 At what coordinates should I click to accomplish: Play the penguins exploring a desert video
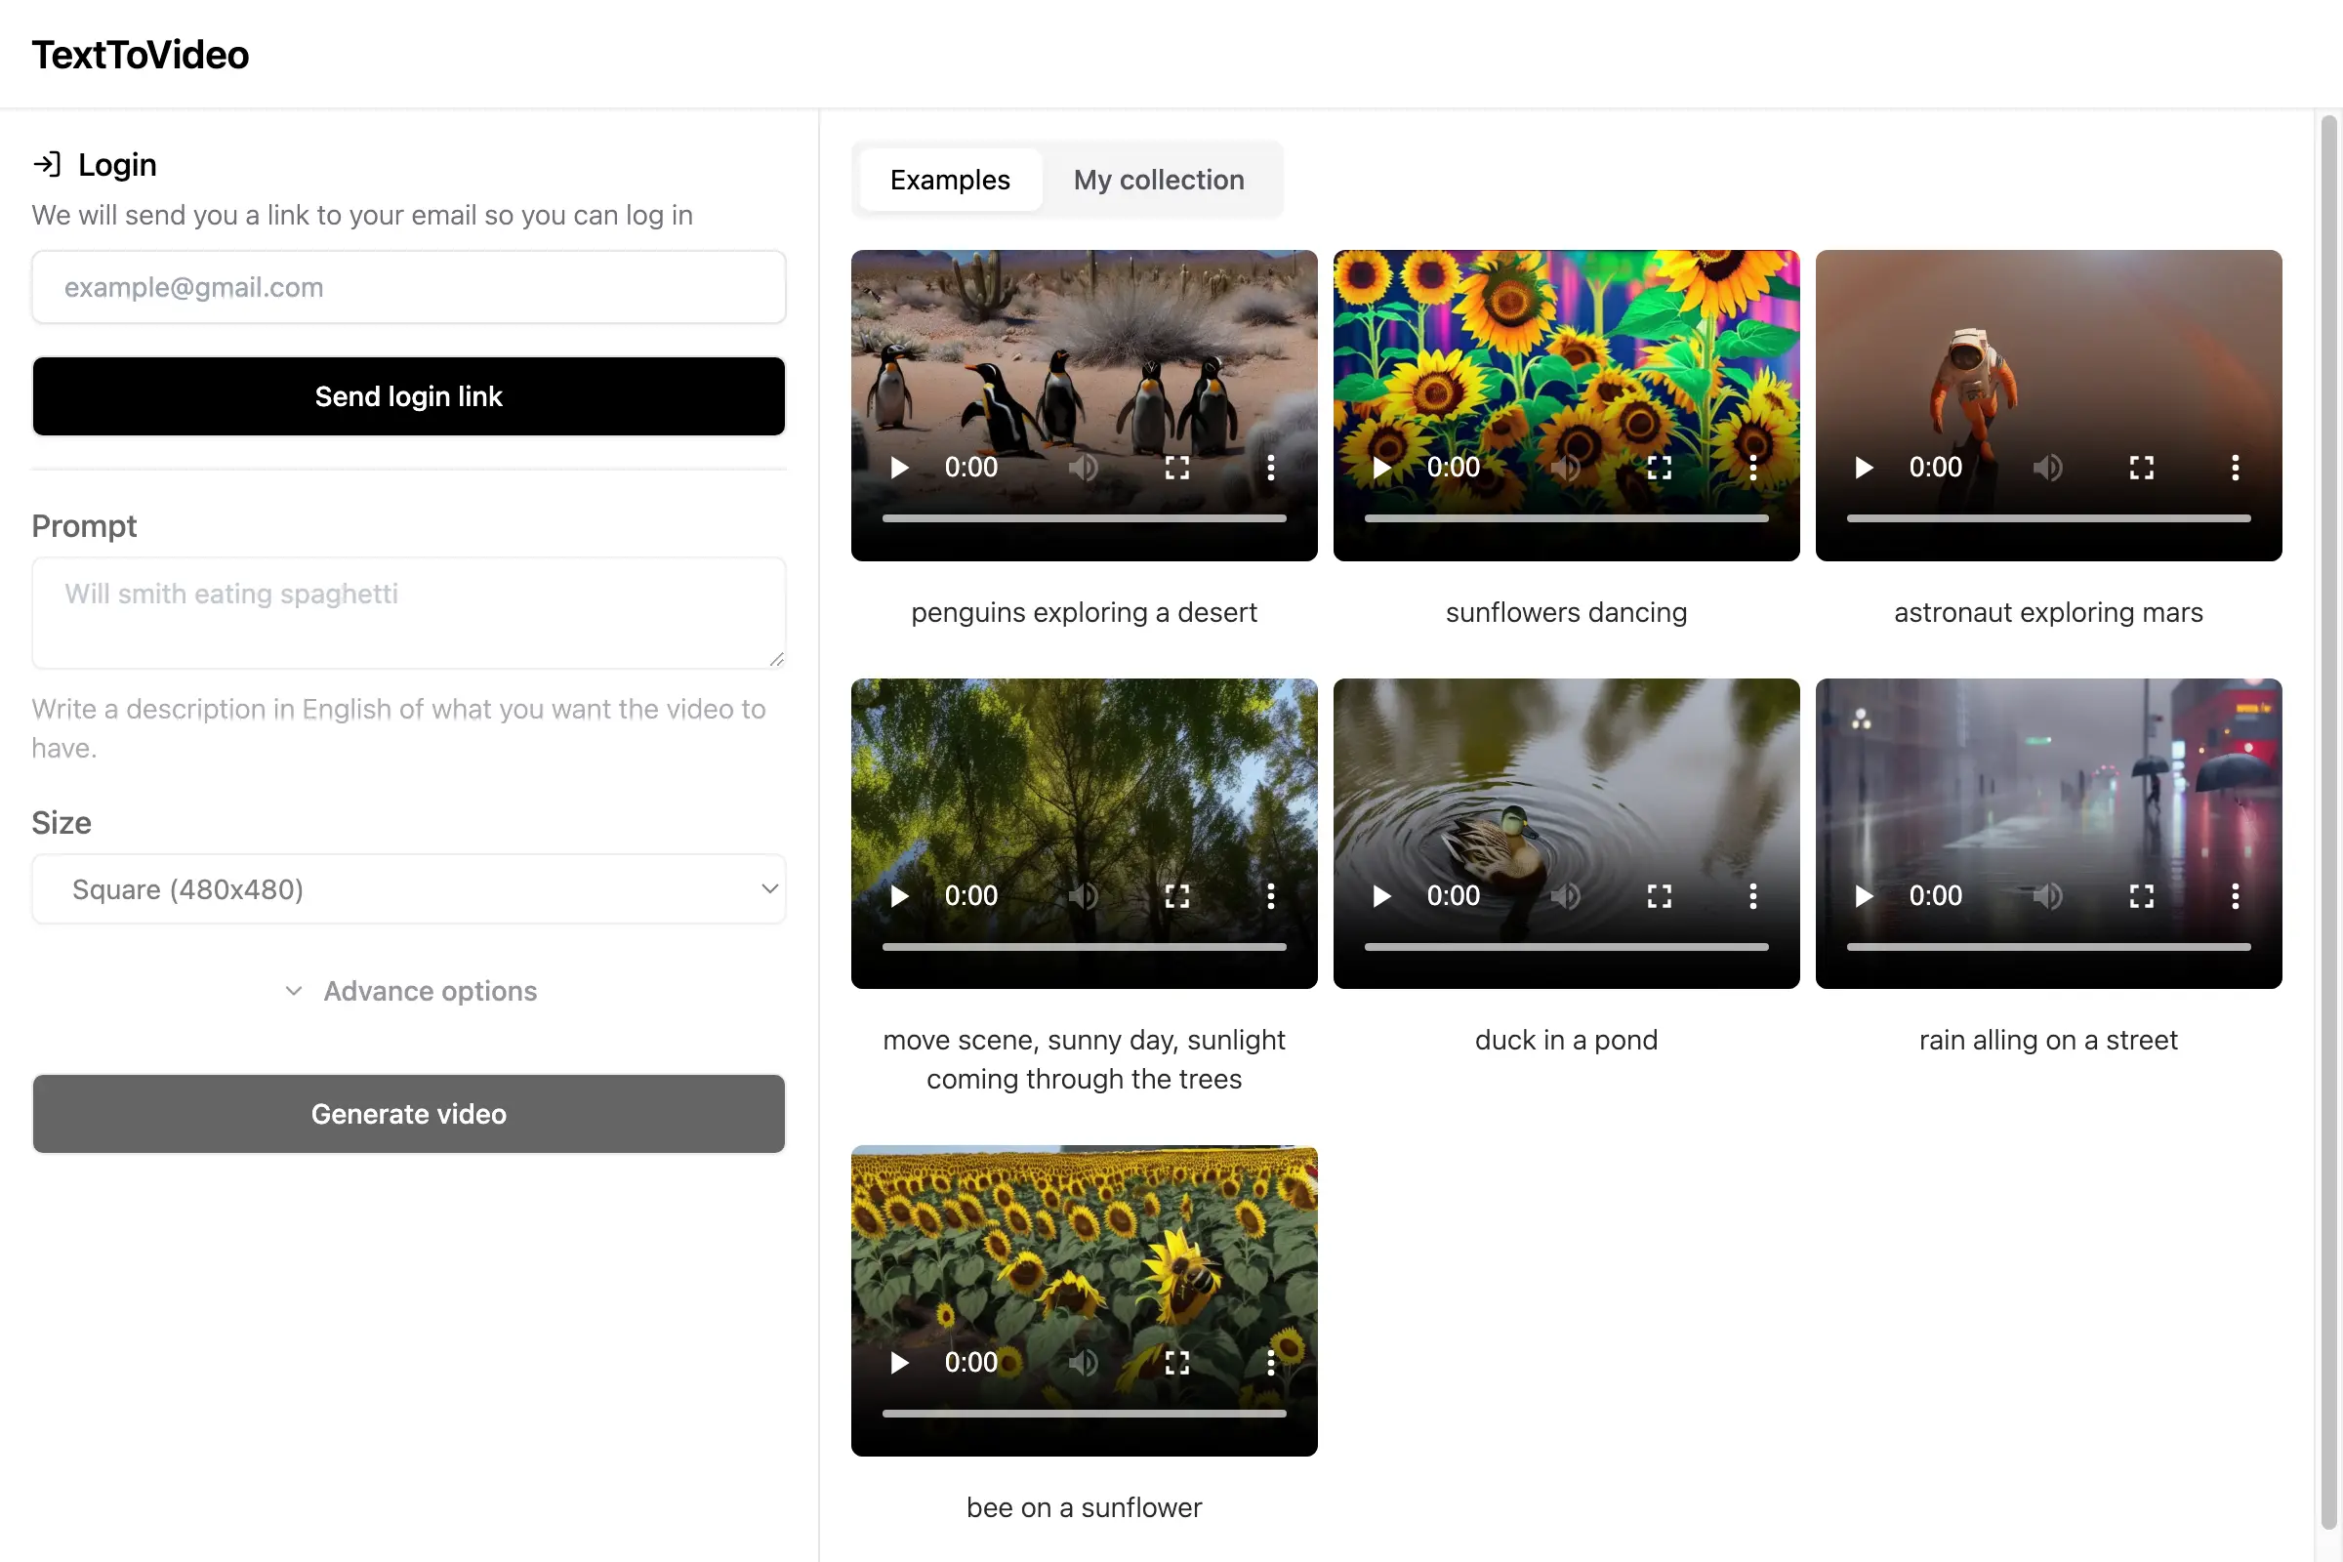point(897,468)
